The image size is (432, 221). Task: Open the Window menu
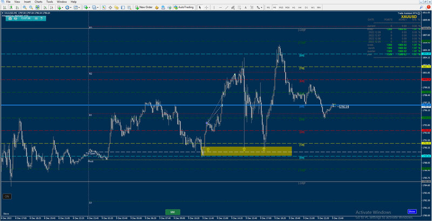62,2
